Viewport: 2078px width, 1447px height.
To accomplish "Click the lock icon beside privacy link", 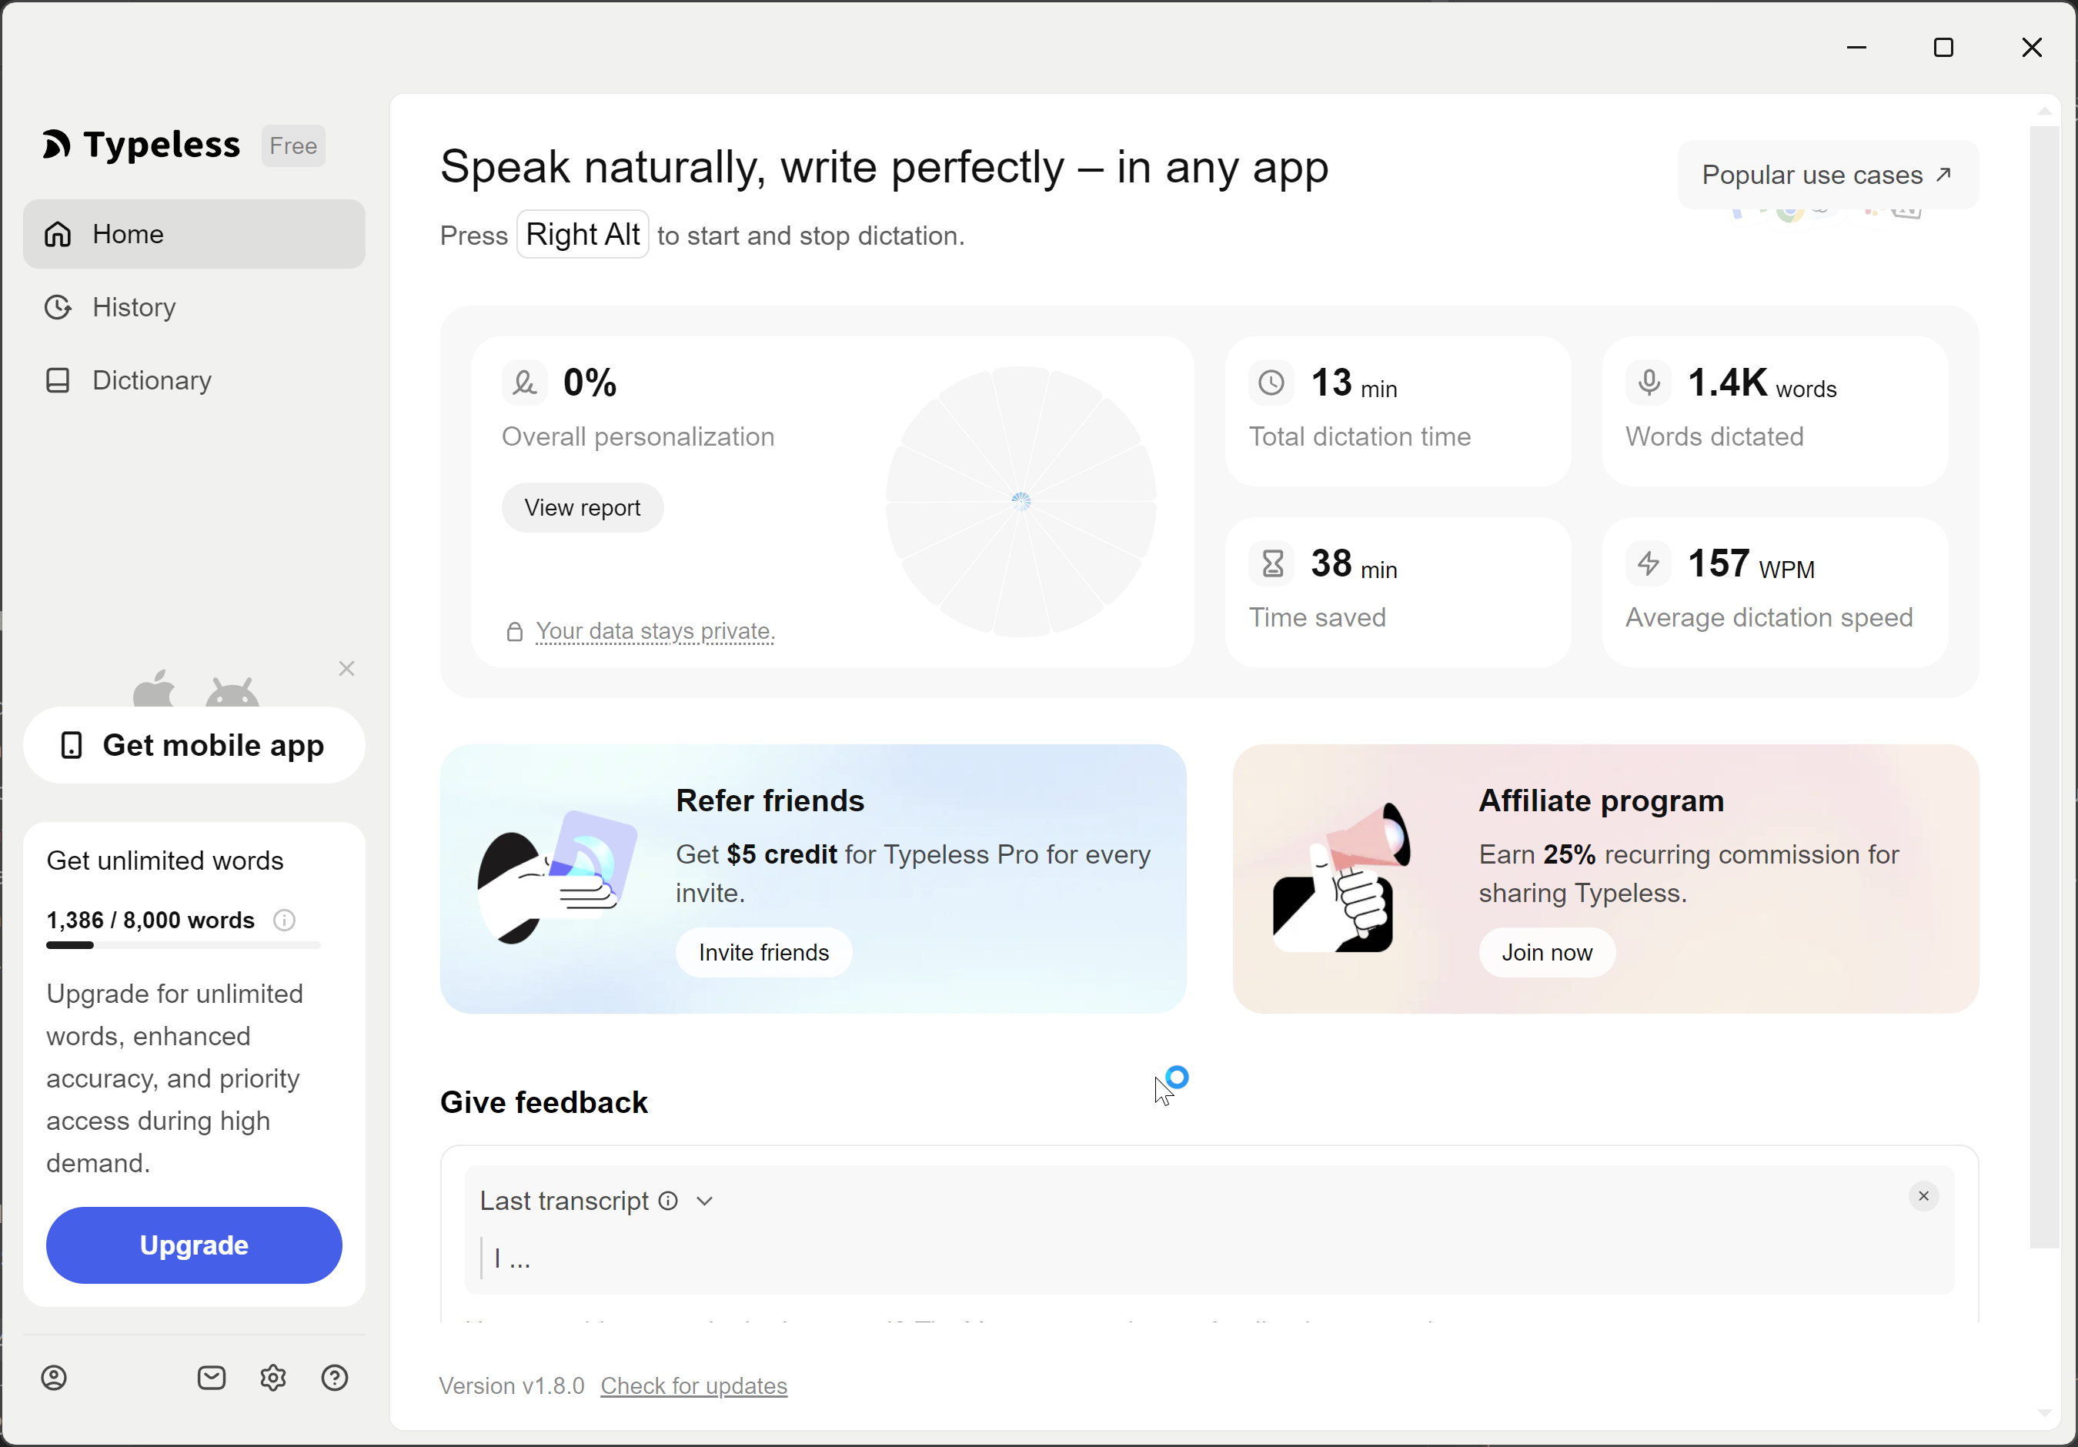I will coord(515,632).
